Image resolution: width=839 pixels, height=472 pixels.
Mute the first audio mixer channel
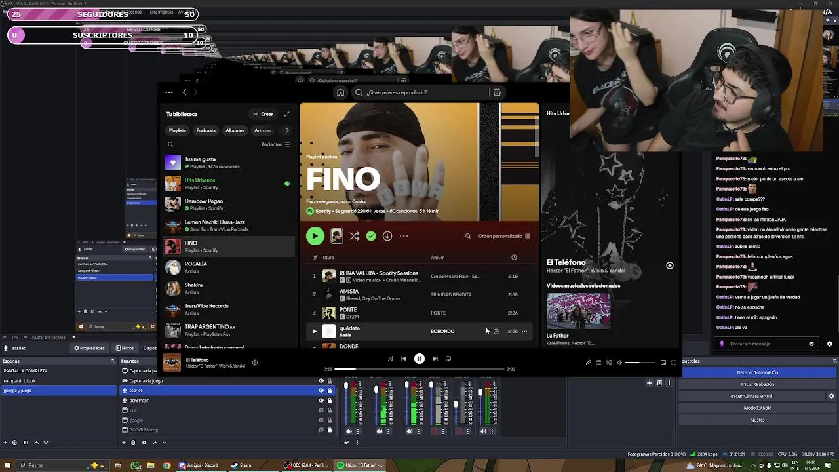point(349,431)
